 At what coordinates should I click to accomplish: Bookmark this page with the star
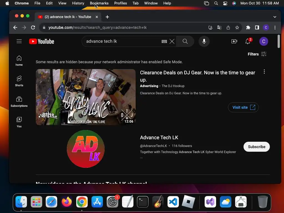click(x=237, y=27)
